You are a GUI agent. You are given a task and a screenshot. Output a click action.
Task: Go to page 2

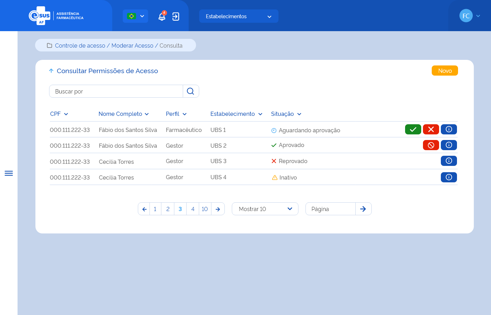(x=168, y=209)
